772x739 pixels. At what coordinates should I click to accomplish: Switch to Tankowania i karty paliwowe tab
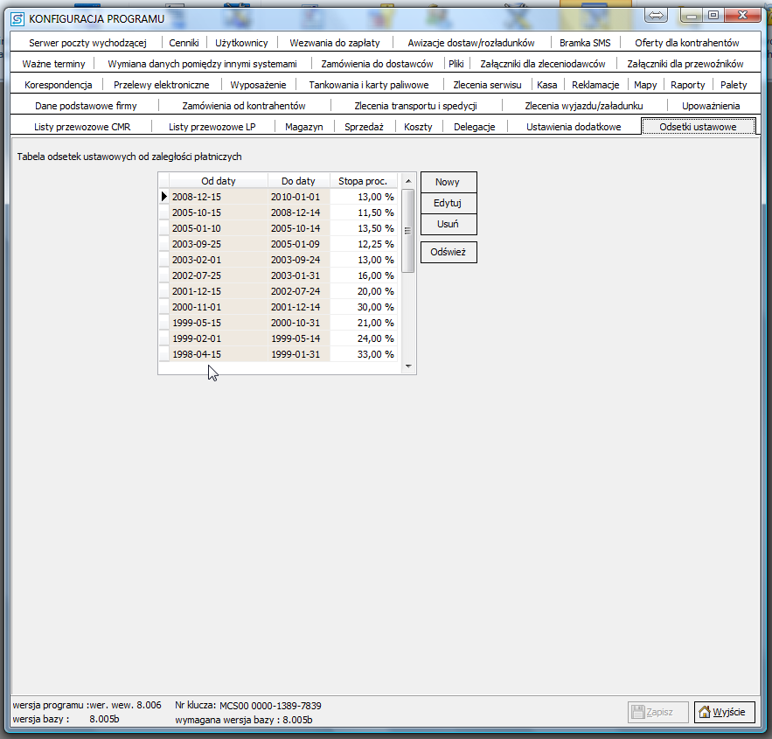[369, 85]
